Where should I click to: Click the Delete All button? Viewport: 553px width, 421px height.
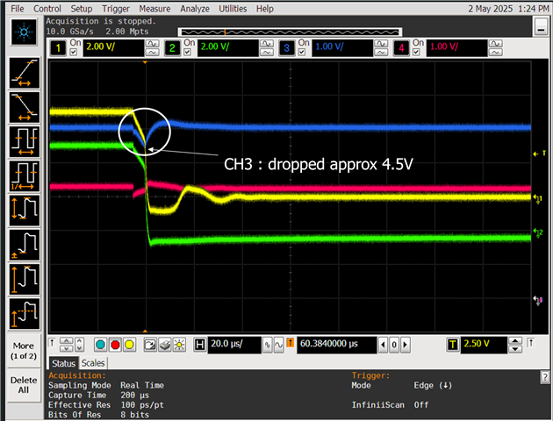click(x=24, y=385)
